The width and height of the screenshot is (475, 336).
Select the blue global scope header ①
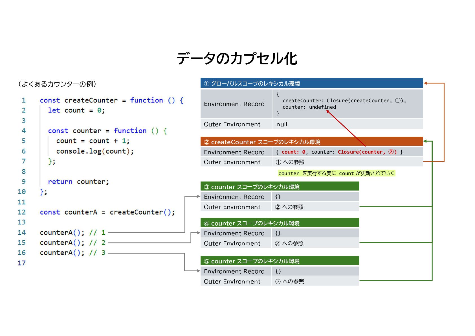coord(312,83)
